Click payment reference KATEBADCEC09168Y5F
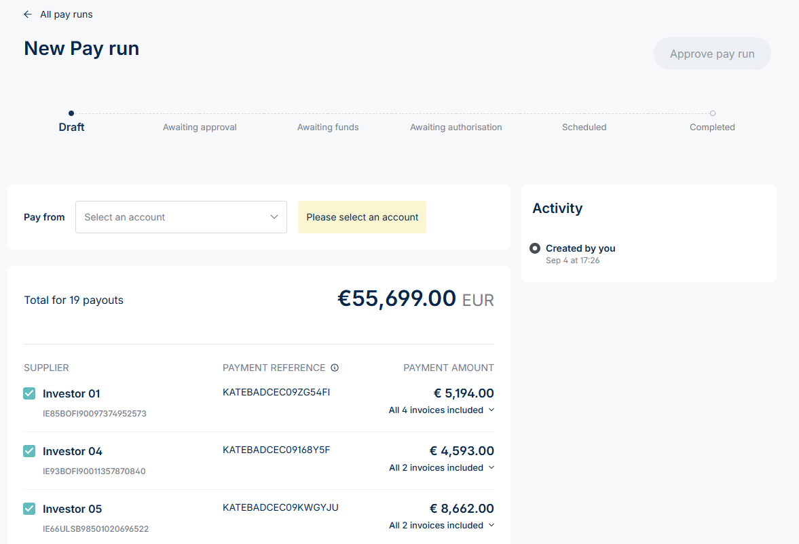The image size is (799, 544). click(276, 450)
